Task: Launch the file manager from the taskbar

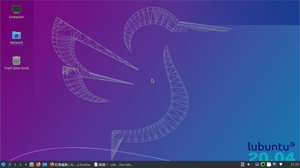Action: [31, 164]
